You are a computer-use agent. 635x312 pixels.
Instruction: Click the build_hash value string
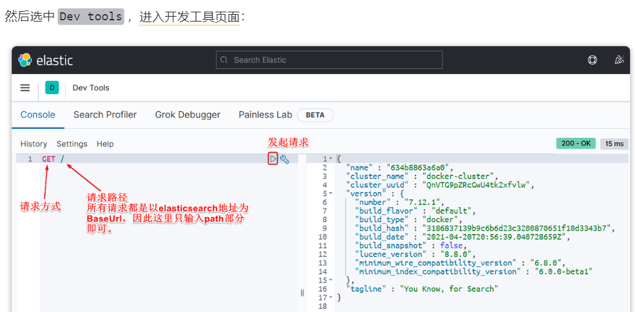click(517, 228)
